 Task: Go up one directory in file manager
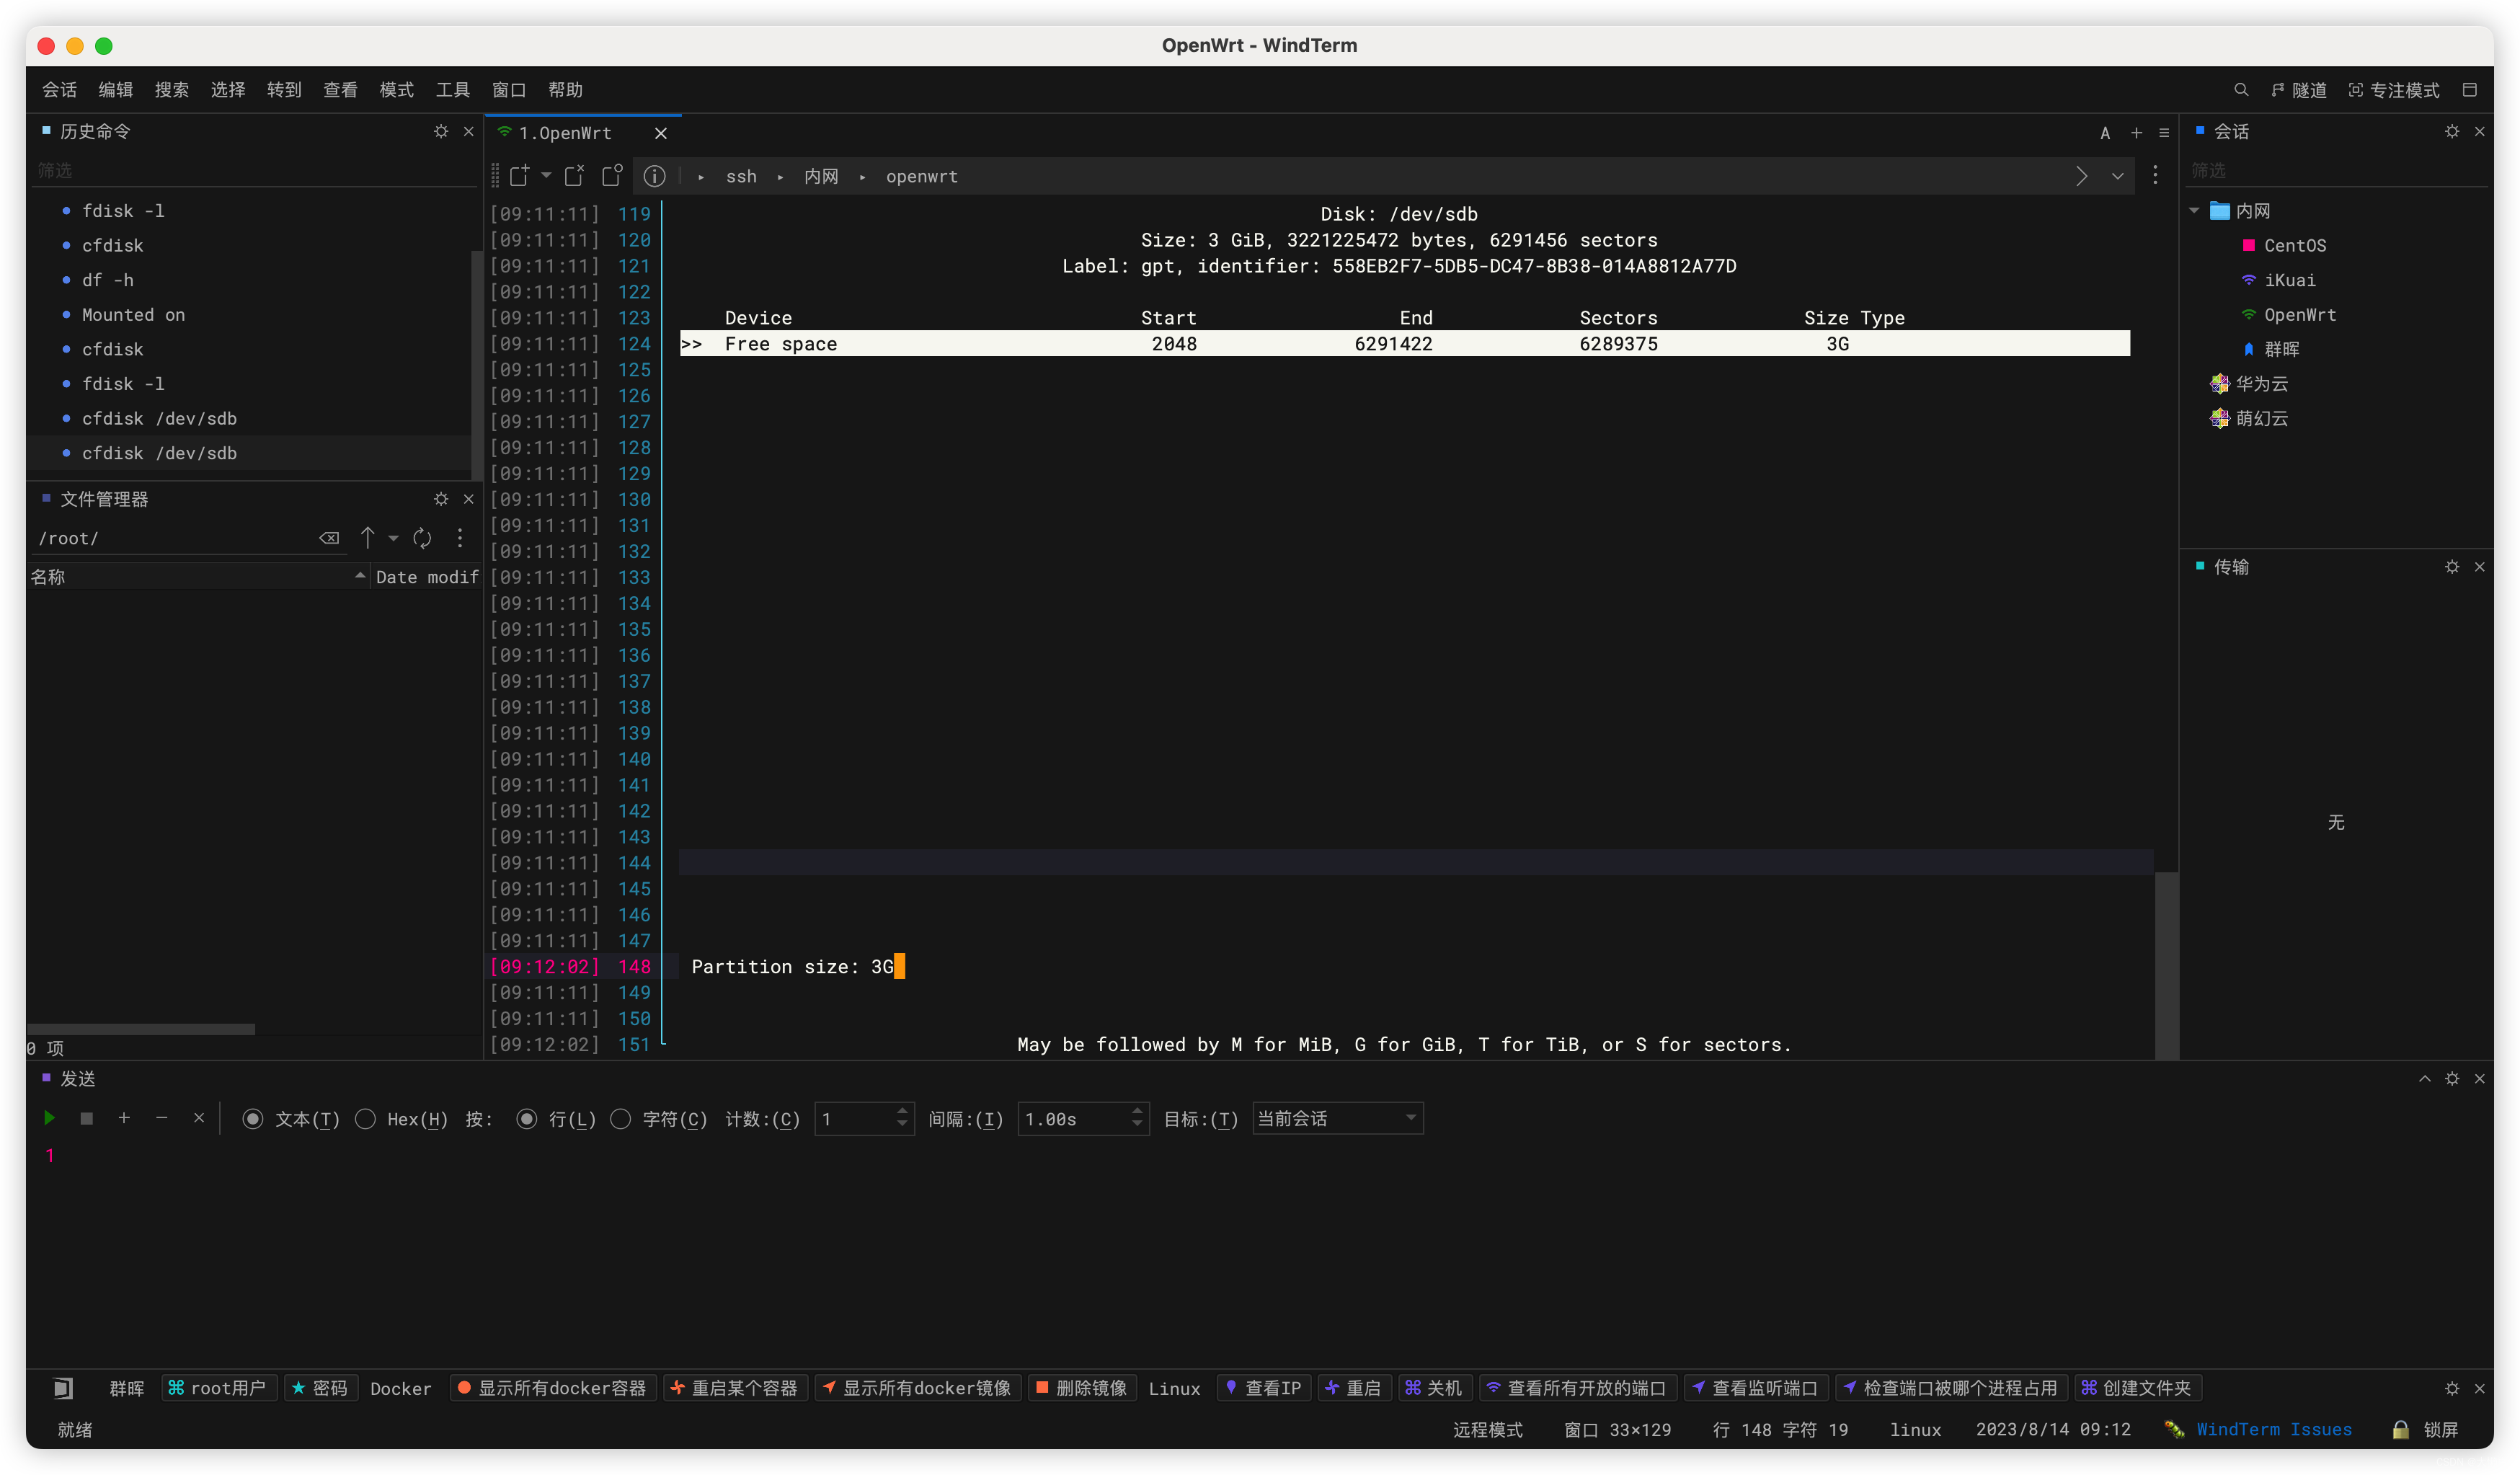coord(367,538)
